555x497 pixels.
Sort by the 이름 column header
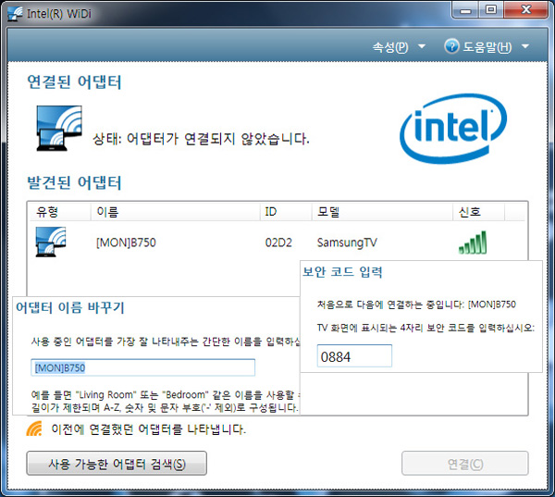(176, 212)
